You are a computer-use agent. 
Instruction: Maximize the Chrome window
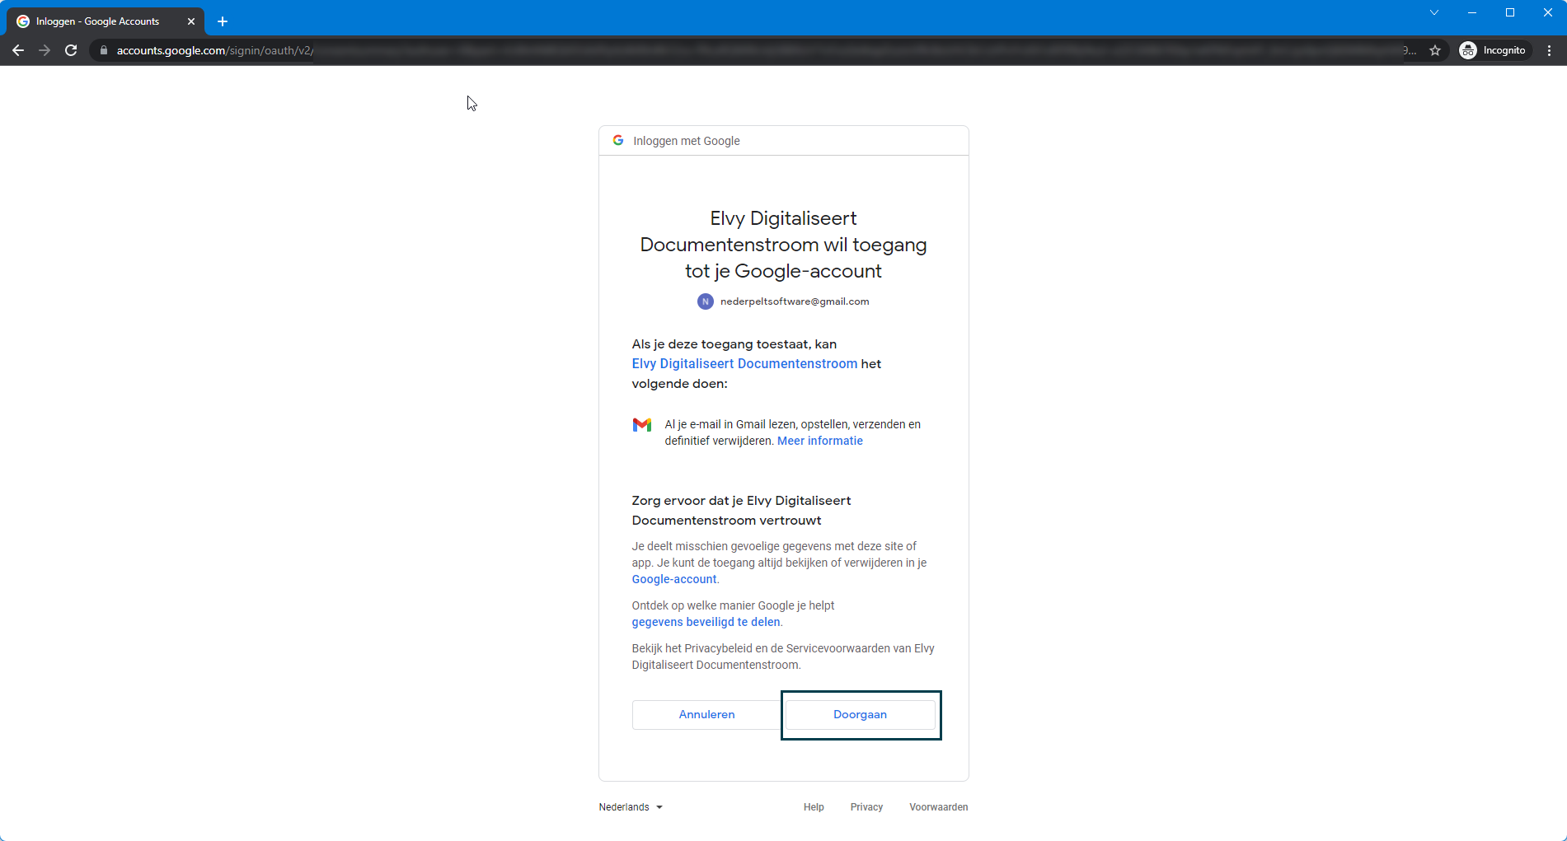1510,12
